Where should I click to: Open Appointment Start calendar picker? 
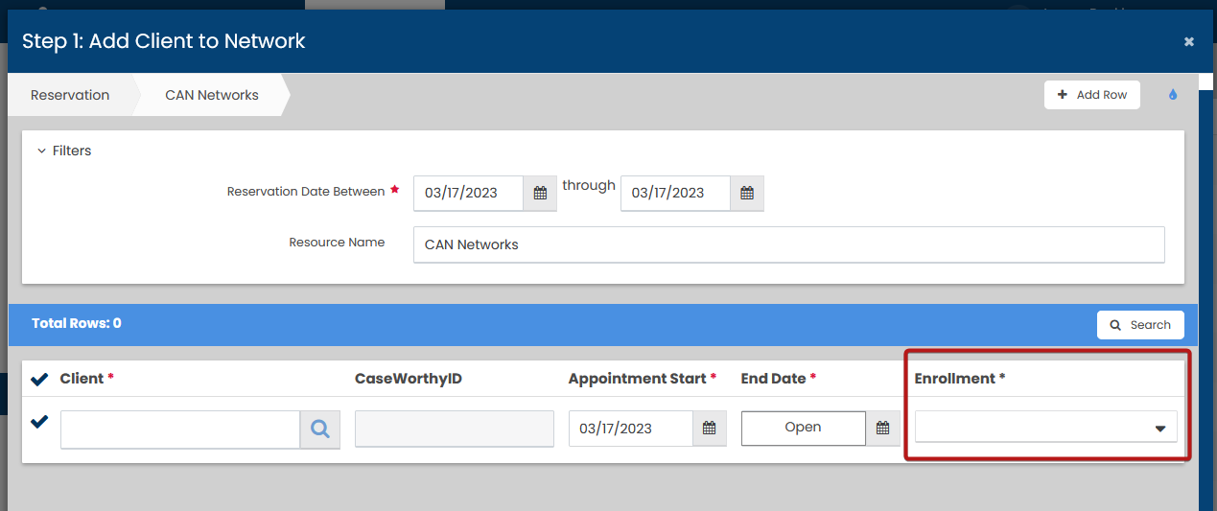(709, 429)
